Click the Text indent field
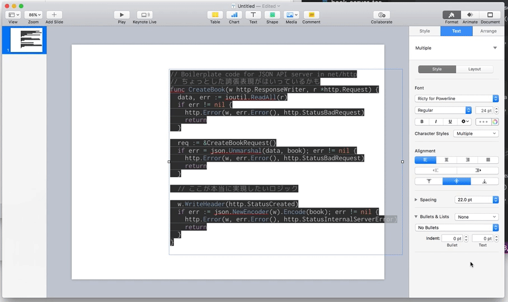This screenshot has width=508, height=302. tap(482, 239)
